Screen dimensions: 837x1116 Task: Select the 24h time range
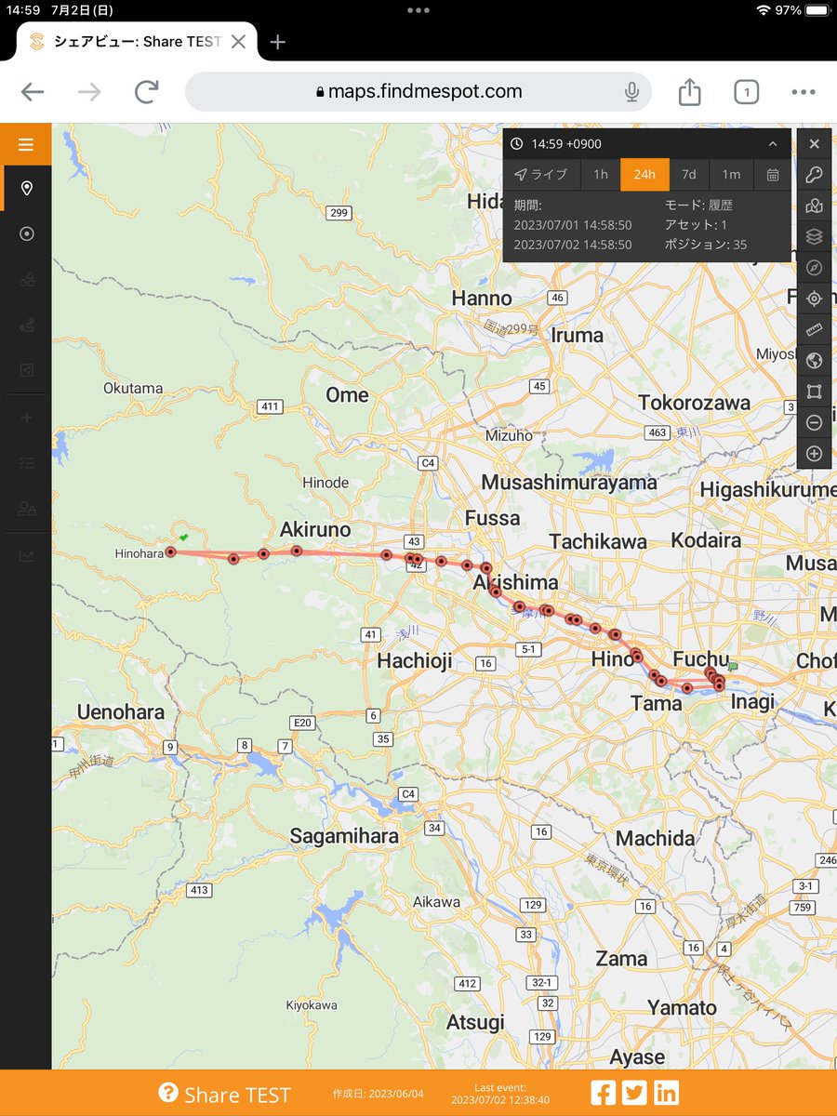point(644,175)
